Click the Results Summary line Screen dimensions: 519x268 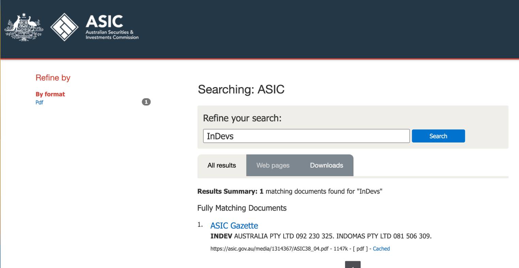click(290, 191)
